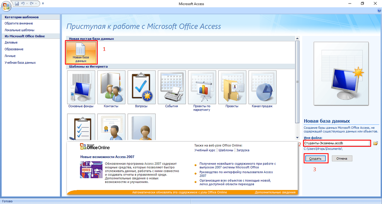Click the file name field Студенты-Экзамены.accdb

click(337, 143)
